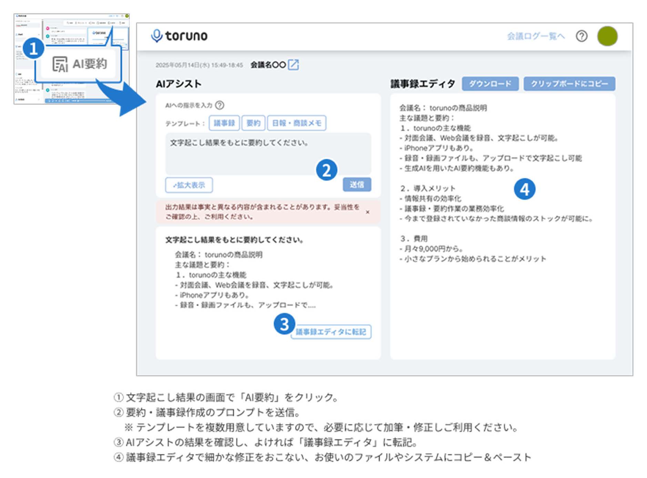Show help for AIへの指示を入力
This screenshot has height=478, width=647.
[x=219, y=105]
